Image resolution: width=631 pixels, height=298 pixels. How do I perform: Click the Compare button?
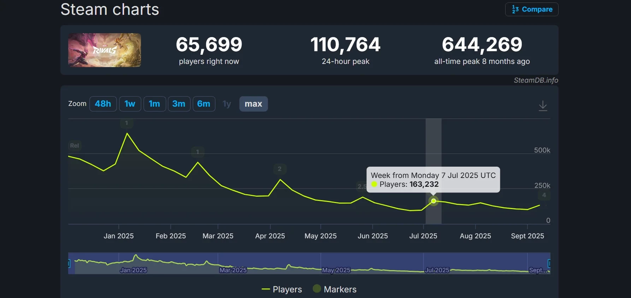point(532,10)
